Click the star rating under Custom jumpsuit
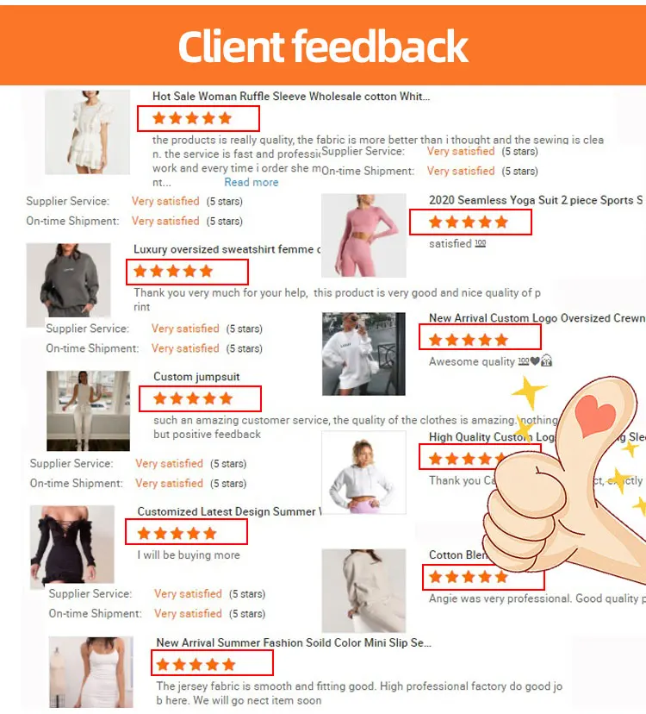The width and height of the screenshot is (646, 714). (x=193, y=399)
